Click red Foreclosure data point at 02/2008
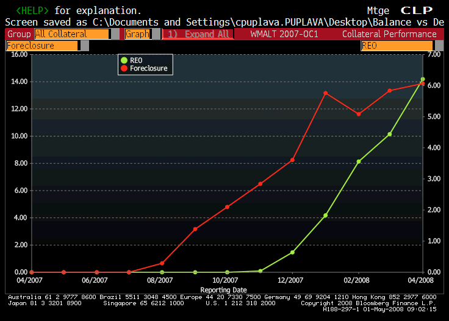Screen dimensions: 449x321 click(359, 114)
